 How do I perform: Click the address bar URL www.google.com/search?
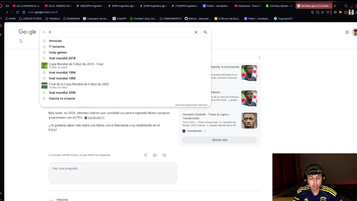click(x=43, y=12)
